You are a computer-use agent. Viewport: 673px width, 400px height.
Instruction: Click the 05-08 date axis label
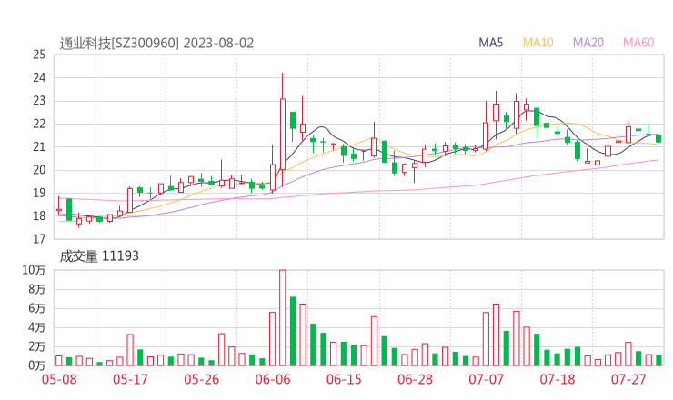[59, 379]
